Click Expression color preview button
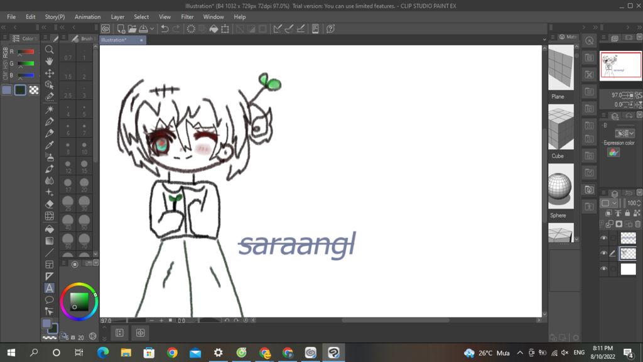Screen dimensions: 643x362 (613, 152)
